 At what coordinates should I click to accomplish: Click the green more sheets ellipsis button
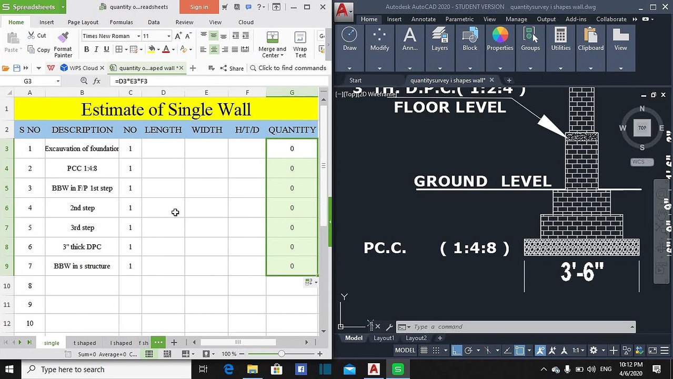tap(158, 343)
